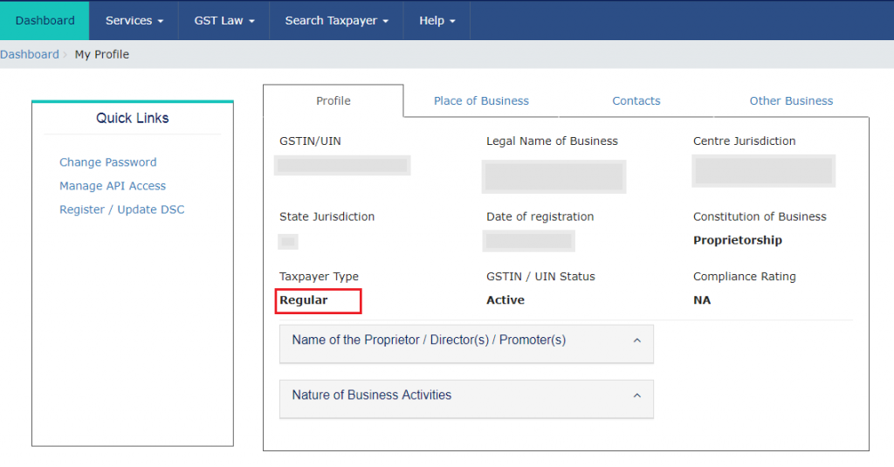Click the NA compliance rating value
This screenshot has width=894, height=467.
(702, 300)
